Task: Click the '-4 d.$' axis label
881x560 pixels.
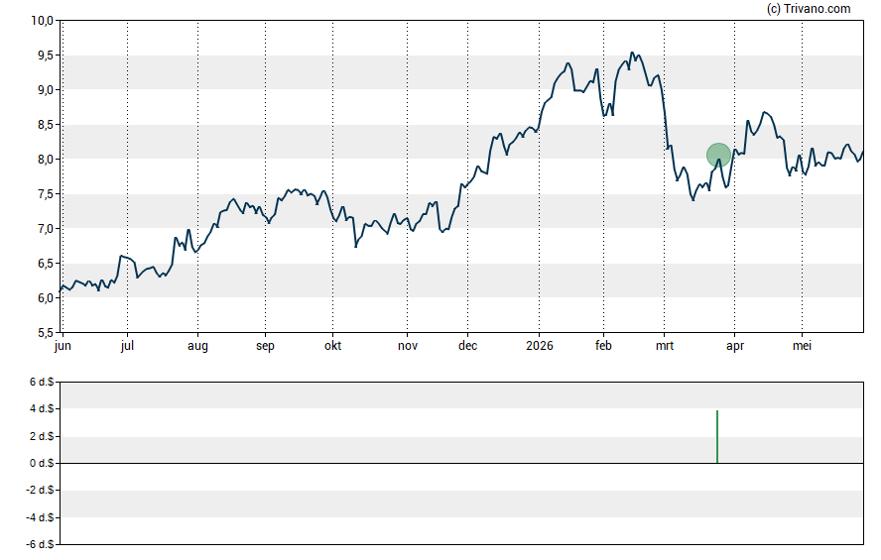Action: (x=40, y=517)
